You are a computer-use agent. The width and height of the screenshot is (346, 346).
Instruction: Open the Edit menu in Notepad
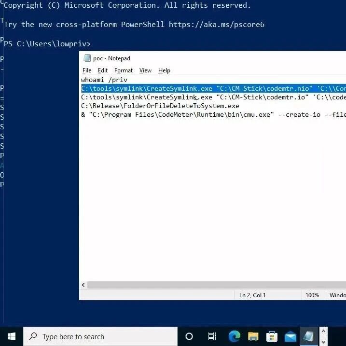103,70
